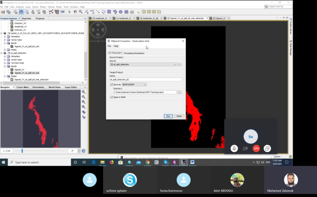Click the pop-out window icon in call controls

(267, 149)
